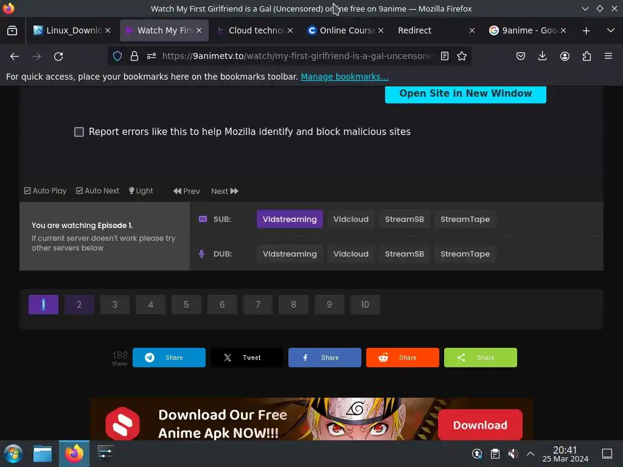Select DUB StreamSB server
623x467 pixels.
tap(405, 254)
